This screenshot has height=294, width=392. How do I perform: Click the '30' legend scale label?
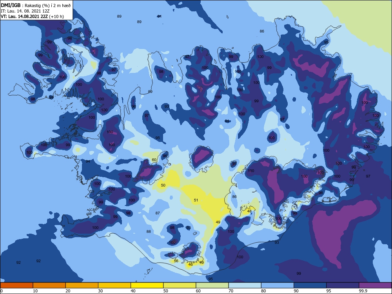point(100,291)
